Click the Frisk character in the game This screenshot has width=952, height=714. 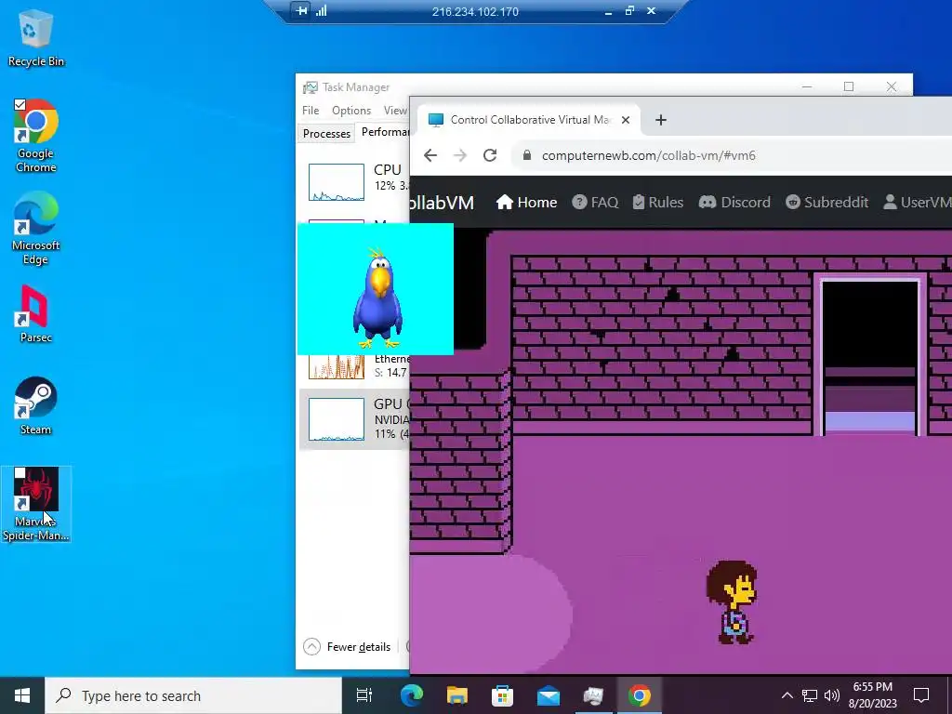[733, 602]
